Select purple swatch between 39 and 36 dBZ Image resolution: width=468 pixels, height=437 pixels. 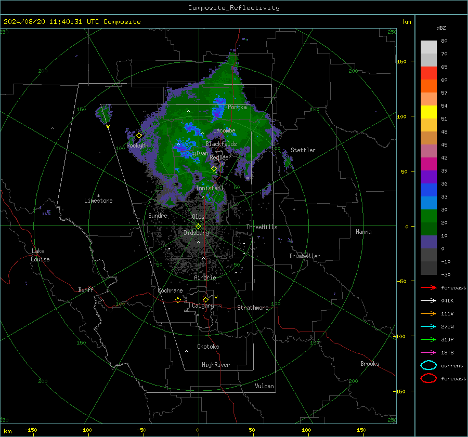click(428, 177)
